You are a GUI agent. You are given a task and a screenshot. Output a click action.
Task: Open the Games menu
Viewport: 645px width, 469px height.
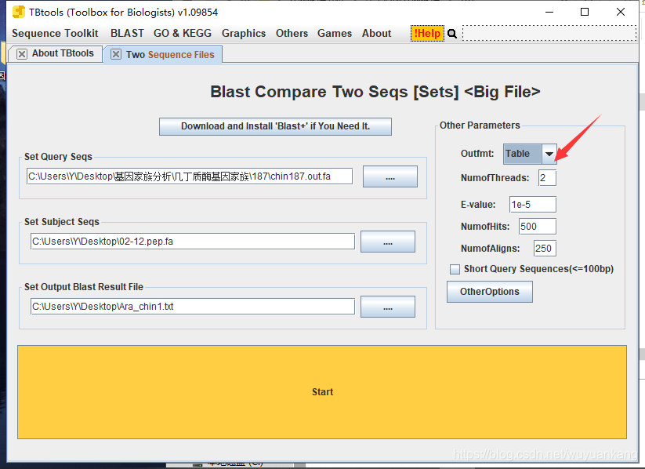[335, 34]
